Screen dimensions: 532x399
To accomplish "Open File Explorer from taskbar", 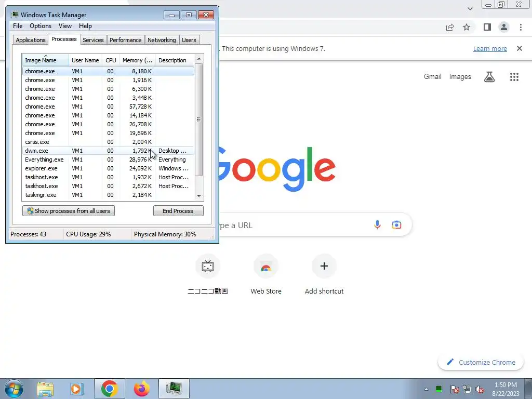I will click(x=45, y=389).
